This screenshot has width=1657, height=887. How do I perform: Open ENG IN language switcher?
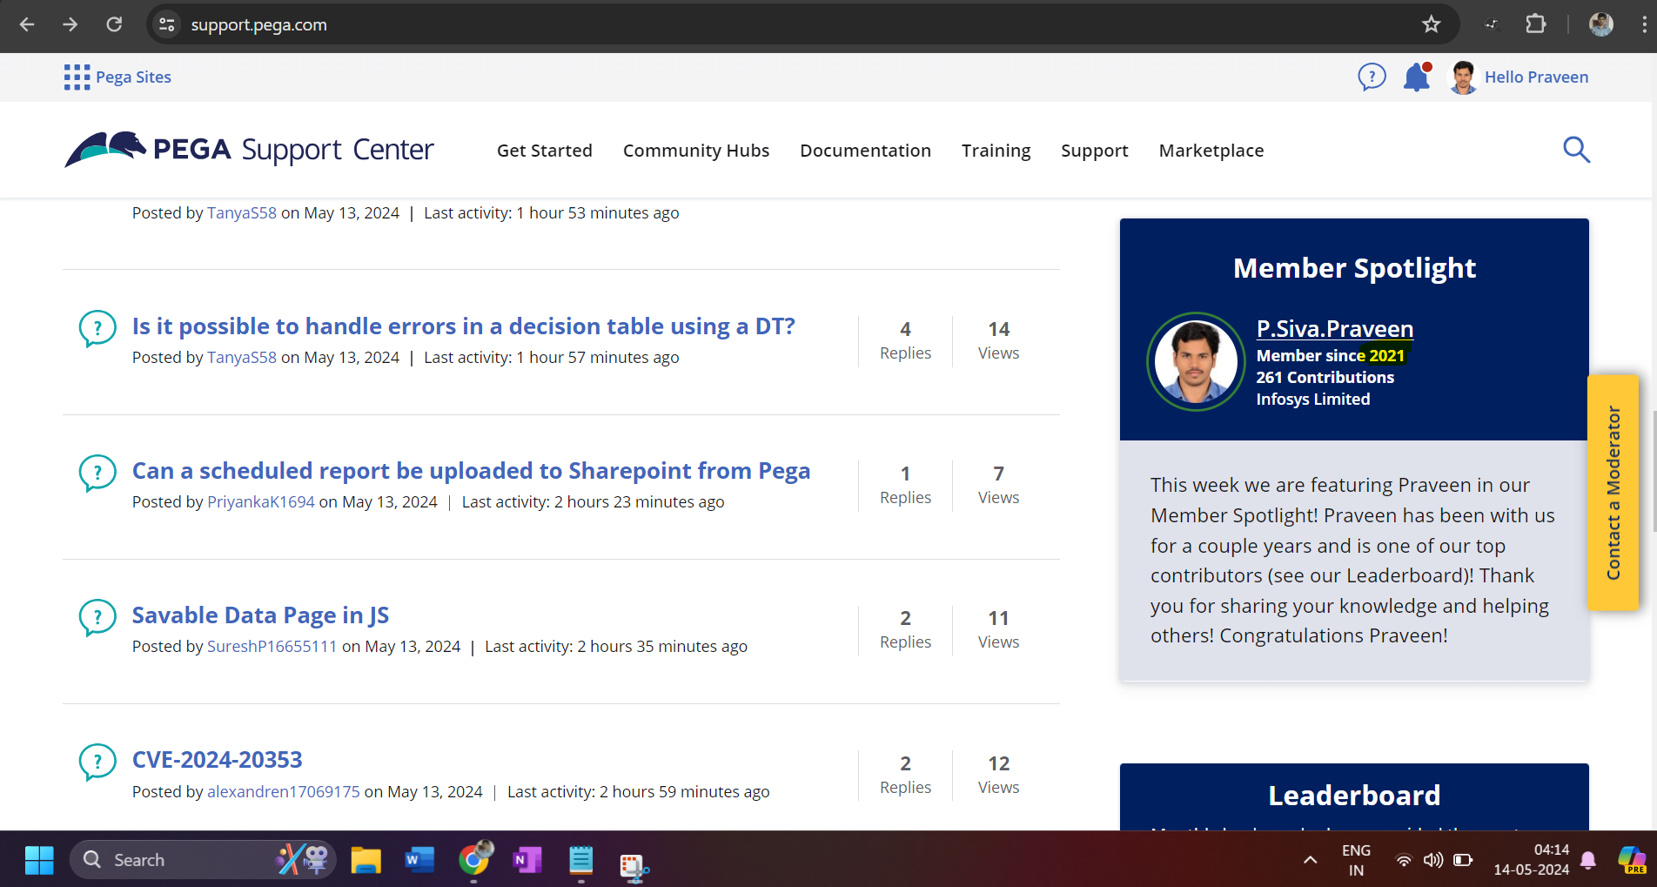(1356, 860)
